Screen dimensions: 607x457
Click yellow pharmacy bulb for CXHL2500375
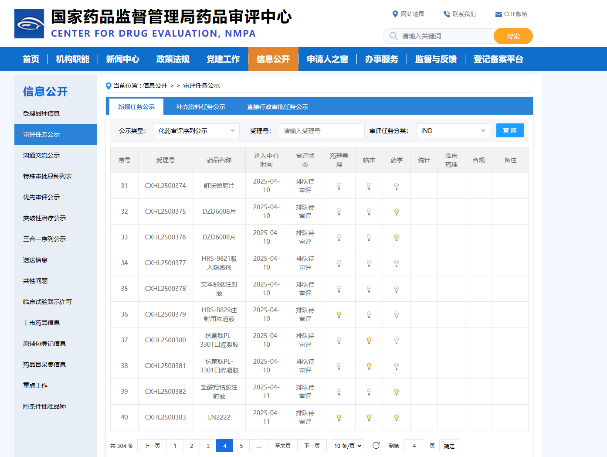(x=397, y=211)
